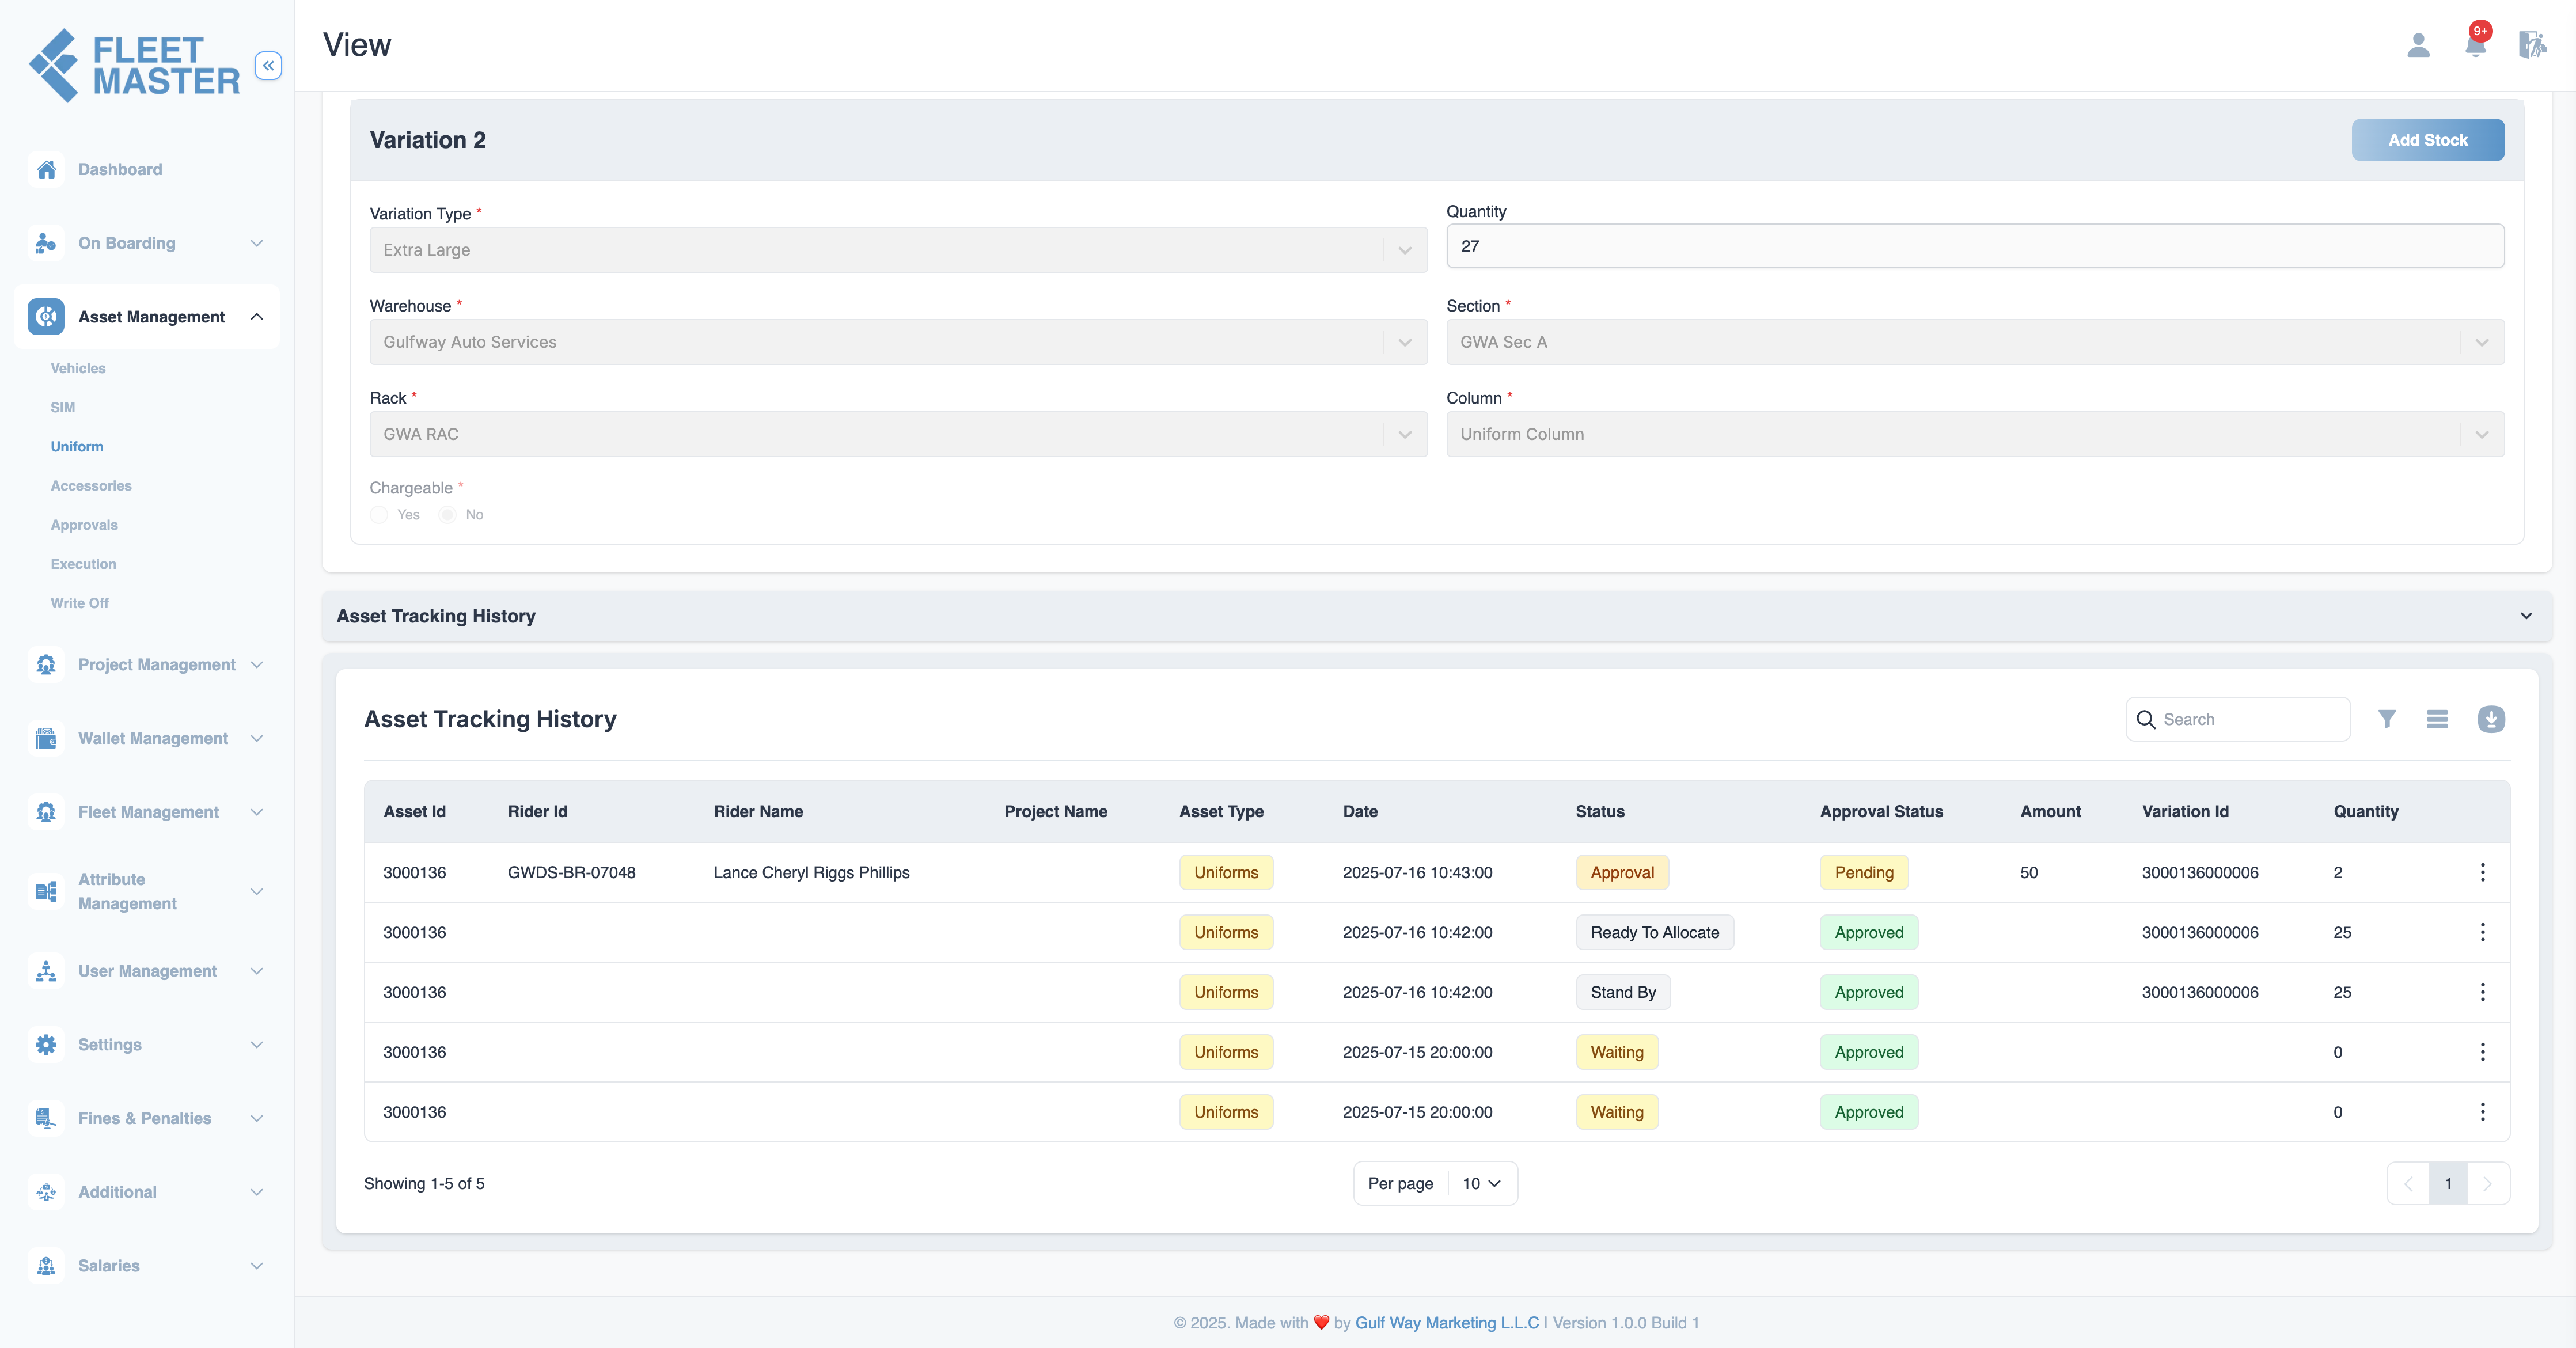This screenshot has width=2576, height=1348.
Task: Open the Vehicles submenu item
Action: pos(78,368)
